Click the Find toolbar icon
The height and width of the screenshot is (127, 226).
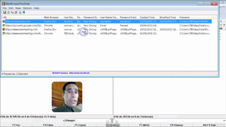coord(20,12)
